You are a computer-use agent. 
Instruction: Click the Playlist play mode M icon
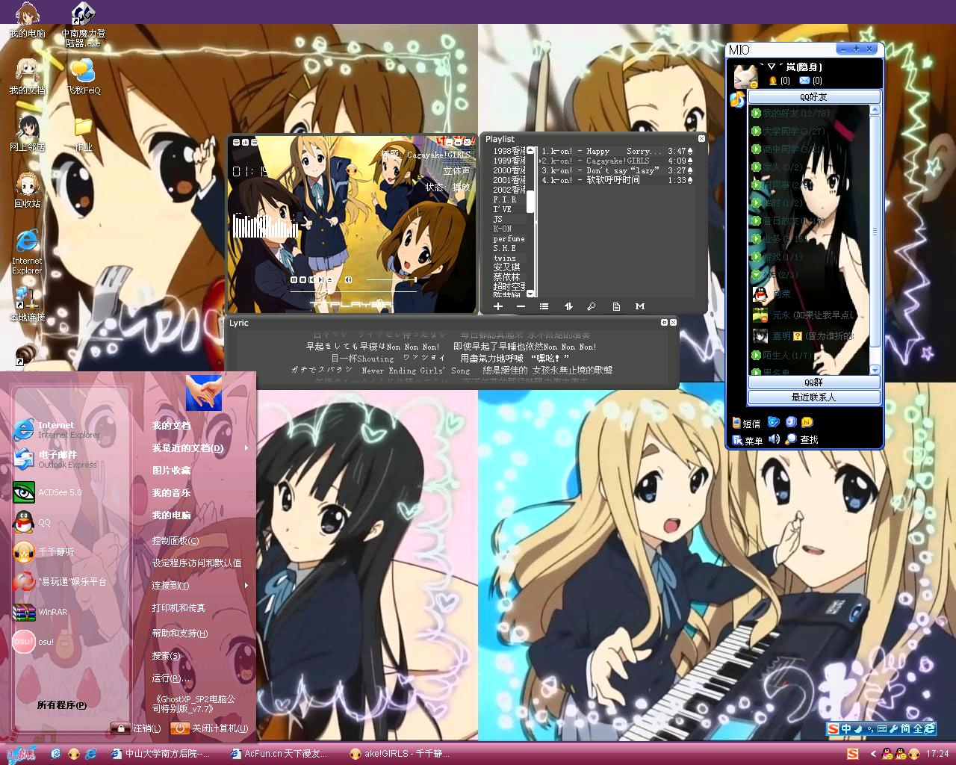[x=640, y=306]
